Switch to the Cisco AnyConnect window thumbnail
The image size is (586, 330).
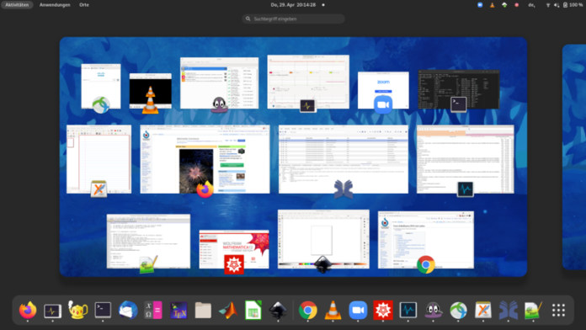(x=101, y=87)
